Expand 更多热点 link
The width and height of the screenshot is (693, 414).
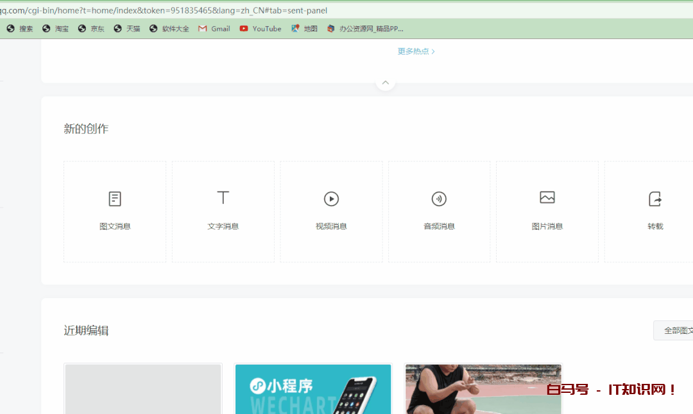click(x=416, y=51)
